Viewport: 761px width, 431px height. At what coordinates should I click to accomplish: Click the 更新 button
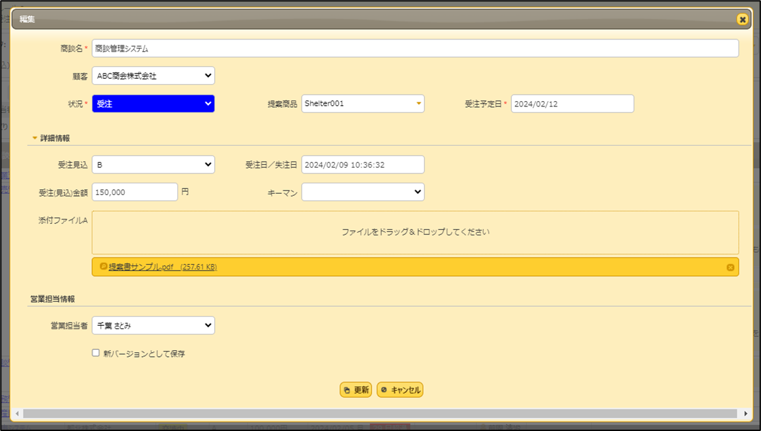pos(356,390)
